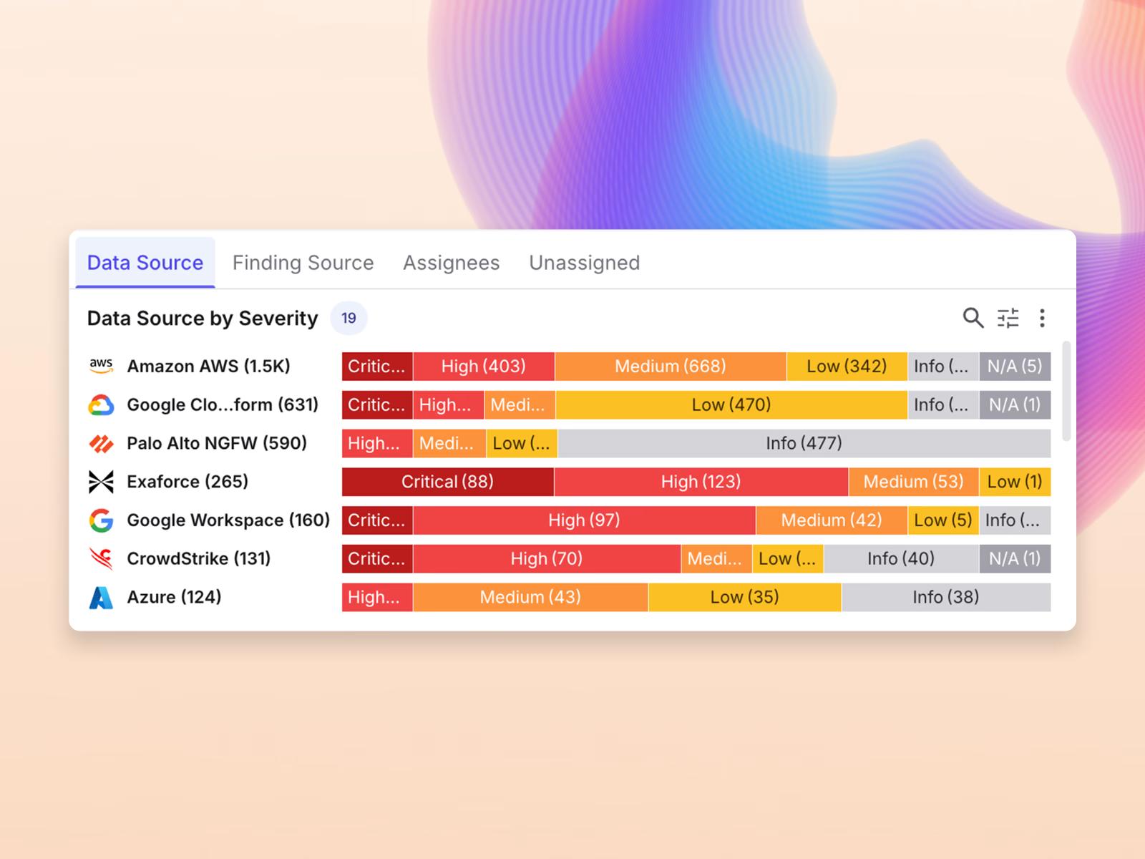Click the Medium (42) segment for Google Workspace
Image resolution: width=1145 pixels, height=859 pixels.
(832, 520)
